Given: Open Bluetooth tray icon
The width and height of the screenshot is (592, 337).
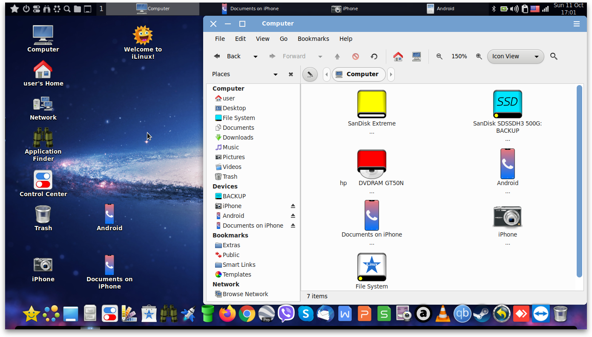Looking at the screenshot, I should pyautogui.click(x=494, y=9).
